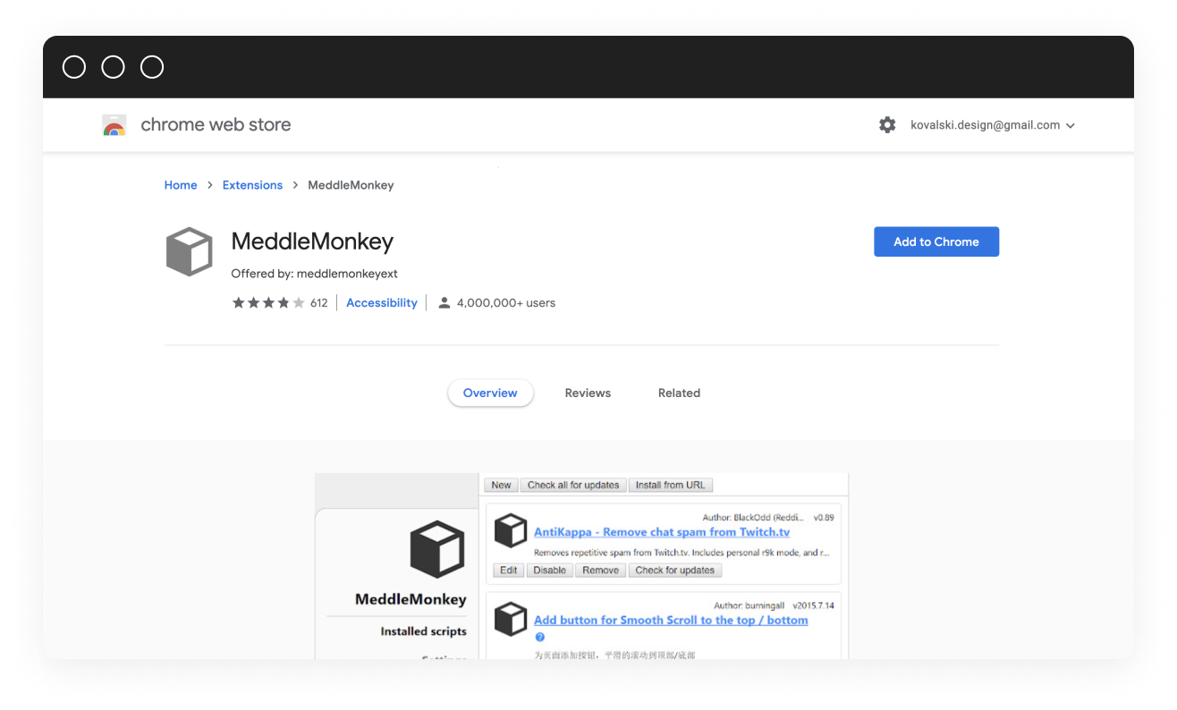Click the AntiKappa script cube icon
Screen dimensions: 1177x710
511,530
